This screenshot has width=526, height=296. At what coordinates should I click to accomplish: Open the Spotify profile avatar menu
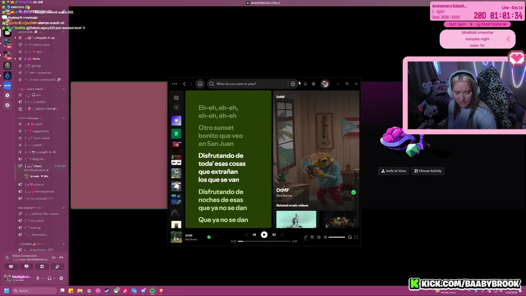325,84
